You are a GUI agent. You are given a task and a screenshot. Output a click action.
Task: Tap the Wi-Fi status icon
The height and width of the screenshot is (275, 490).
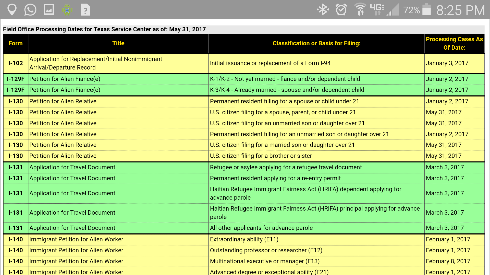coord(360,10)
